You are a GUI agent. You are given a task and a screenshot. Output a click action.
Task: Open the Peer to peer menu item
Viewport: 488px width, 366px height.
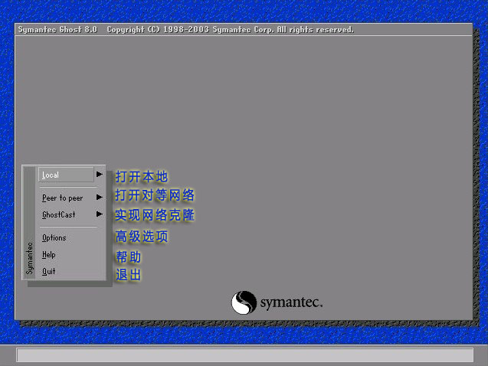pos(62,198)
